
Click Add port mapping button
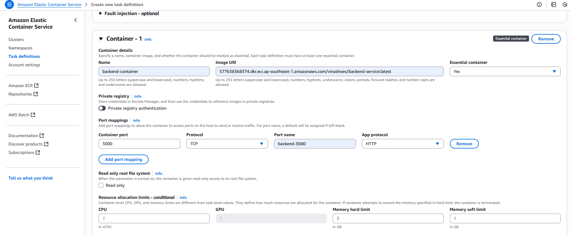(124, 159)
